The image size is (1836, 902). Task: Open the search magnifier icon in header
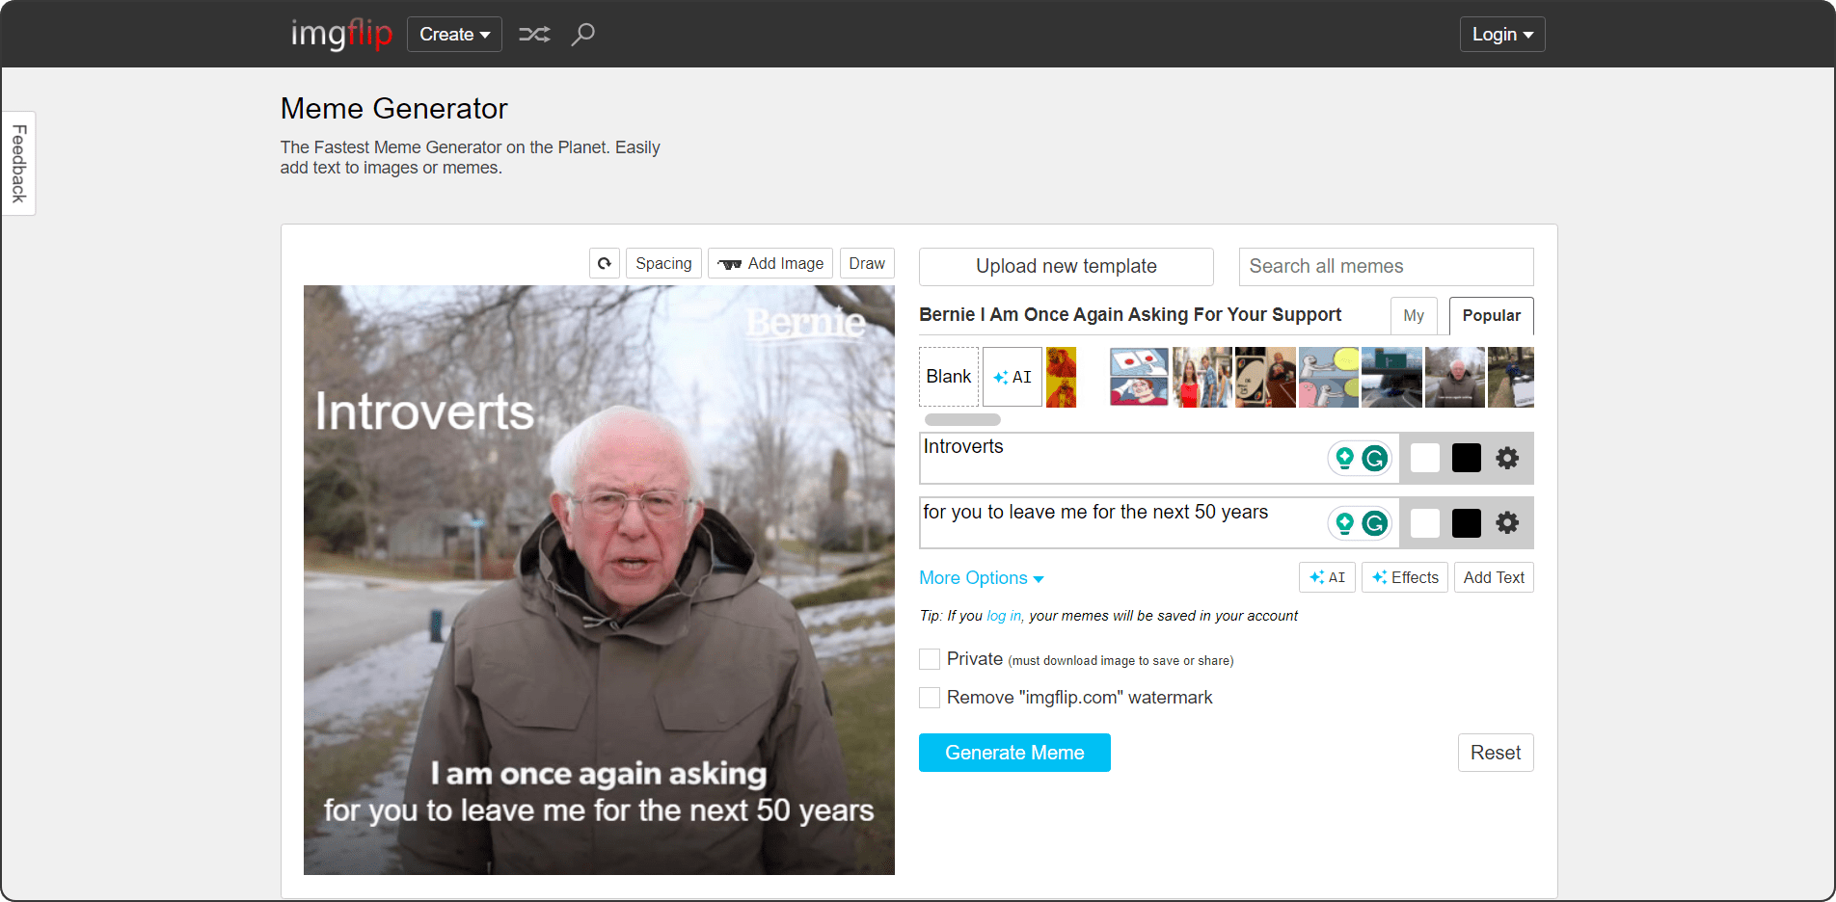[x=582, y=35]
